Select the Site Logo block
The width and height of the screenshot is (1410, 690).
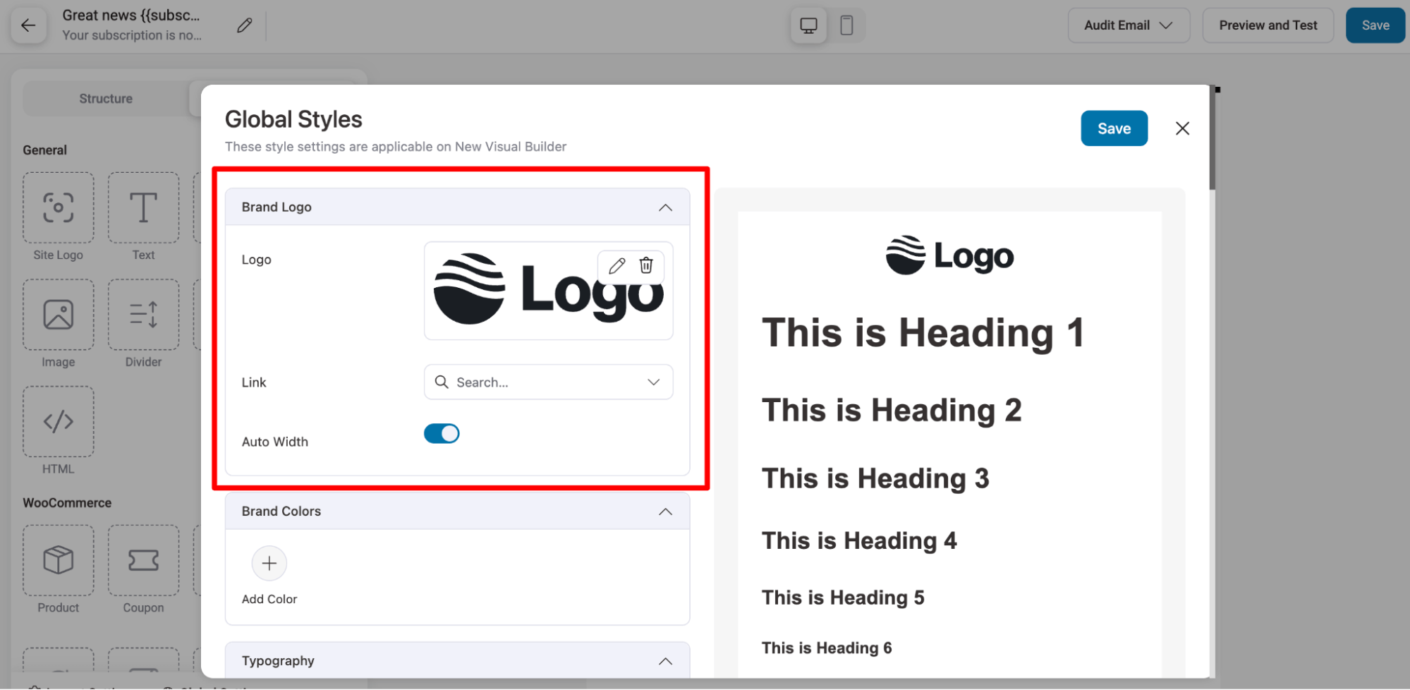[x=59, y=208]
